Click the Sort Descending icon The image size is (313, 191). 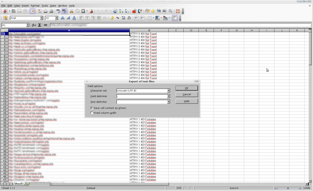[127, 11]
